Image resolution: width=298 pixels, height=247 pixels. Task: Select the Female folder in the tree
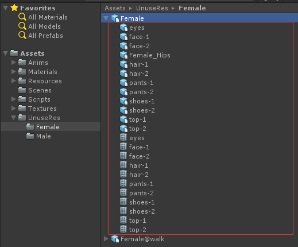(51, 127)
